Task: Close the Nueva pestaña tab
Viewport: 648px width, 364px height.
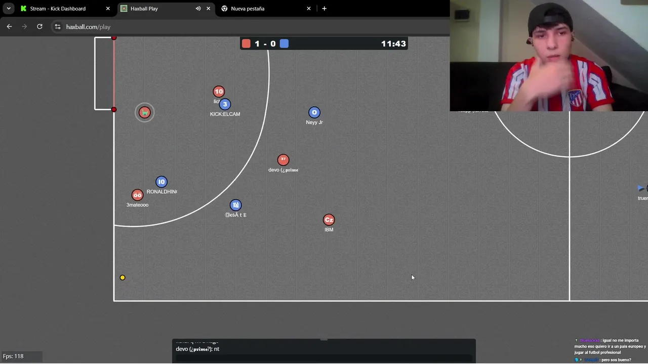Action: tap(309, 9)
